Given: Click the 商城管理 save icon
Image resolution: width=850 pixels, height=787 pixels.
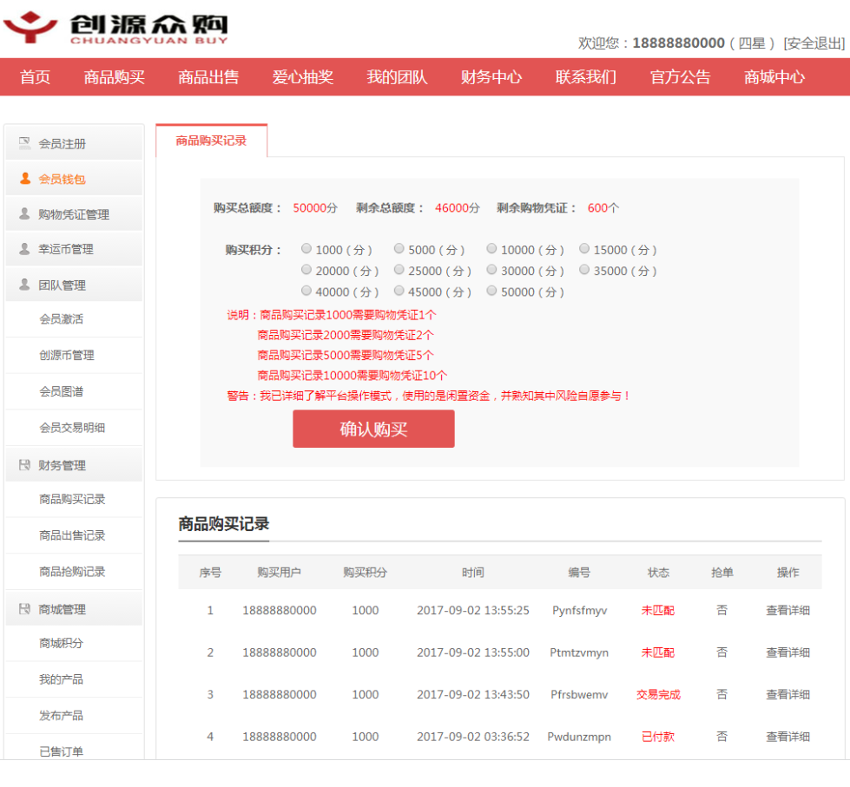Looking at the screenshot, I should (x=24, y=609).
